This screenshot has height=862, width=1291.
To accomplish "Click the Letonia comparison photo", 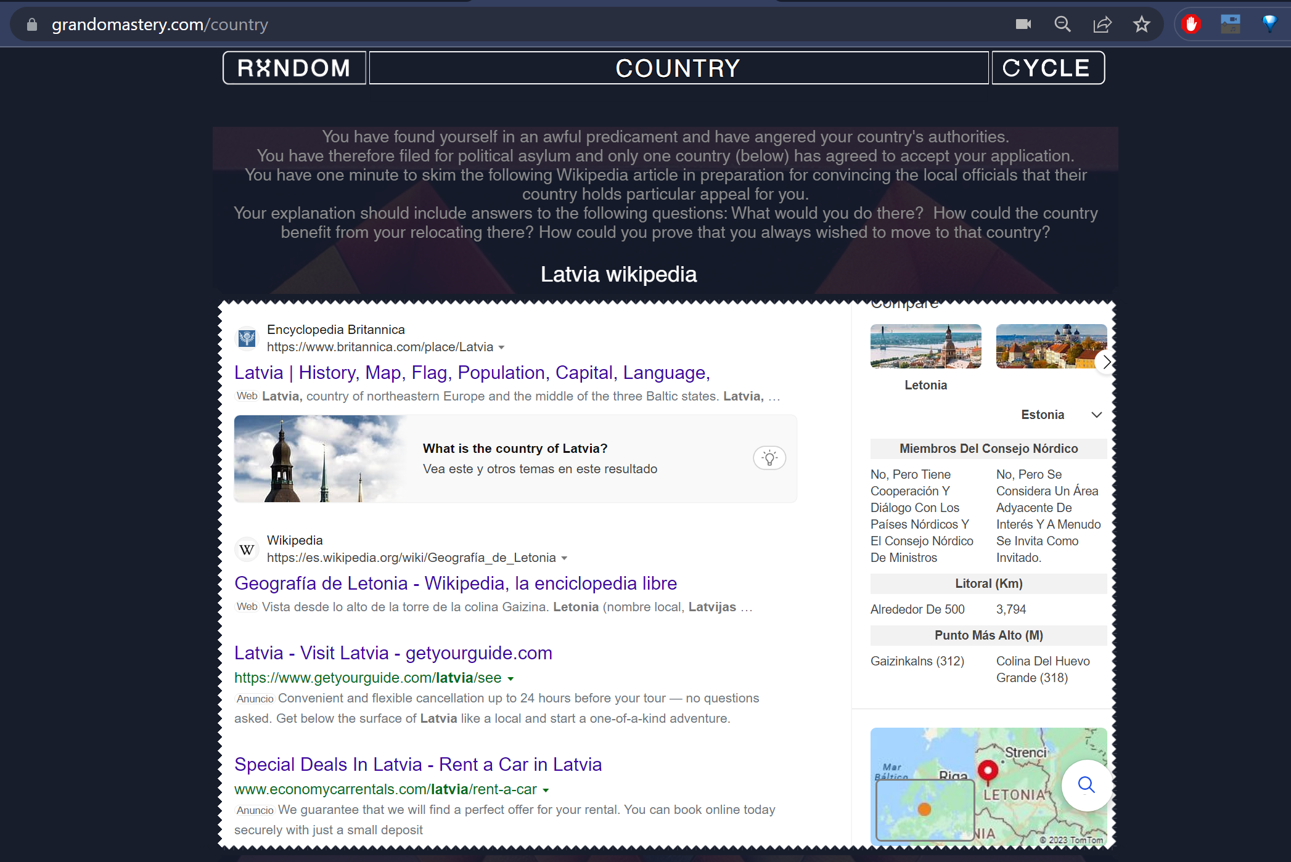I will 925,346.
